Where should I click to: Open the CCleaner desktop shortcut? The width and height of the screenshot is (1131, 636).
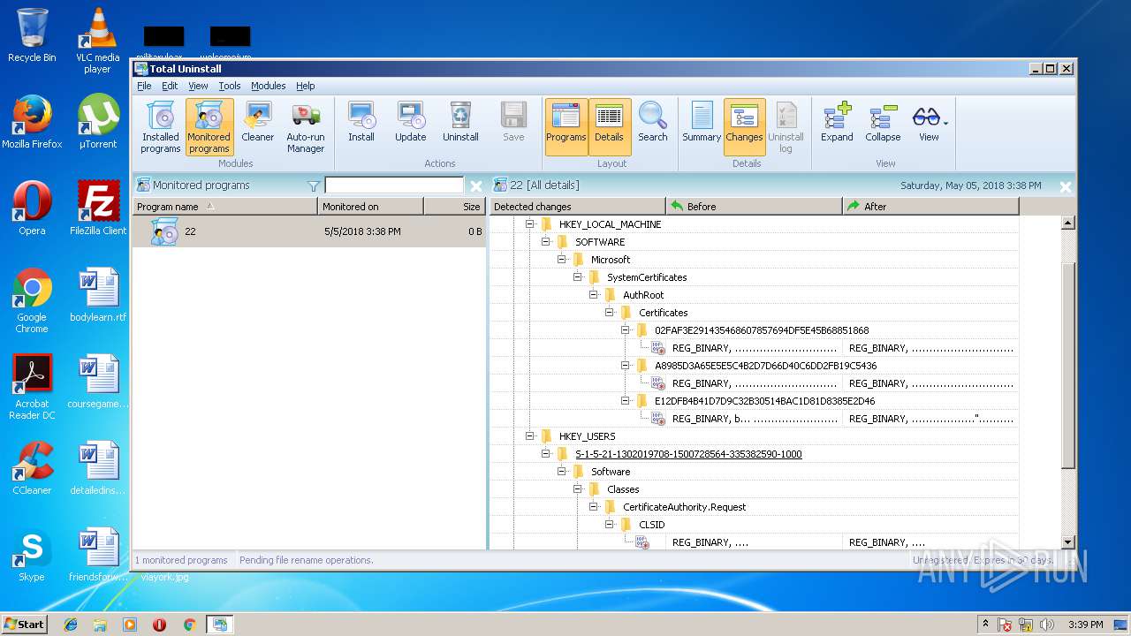pyautogui.click(x=32, y=468)
